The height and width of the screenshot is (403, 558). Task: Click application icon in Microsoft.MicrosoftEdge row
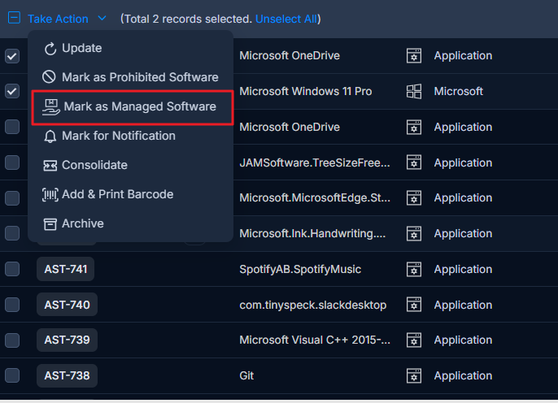click(x=414, y=198)
